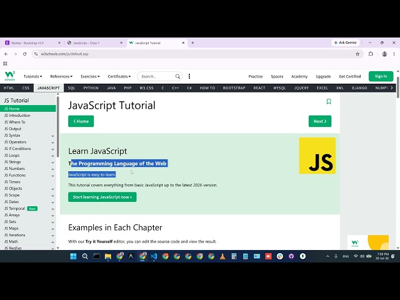Click the yellow JS logo image

(x=317, y=156)
